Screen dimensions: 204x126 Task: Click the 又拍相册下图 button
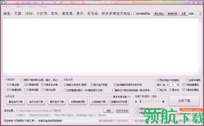pos(99,102)
